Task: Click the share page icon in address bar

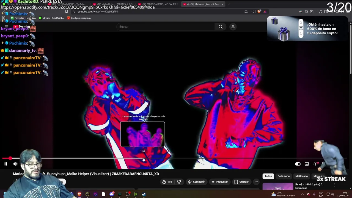Action: [x=252, y=12]
